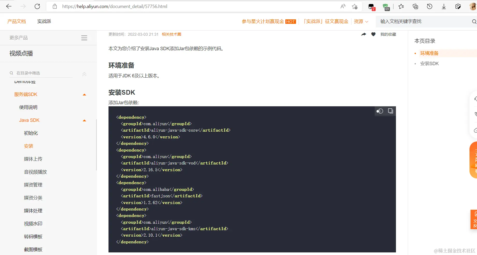Open browser History icon

tap(430, 6)
